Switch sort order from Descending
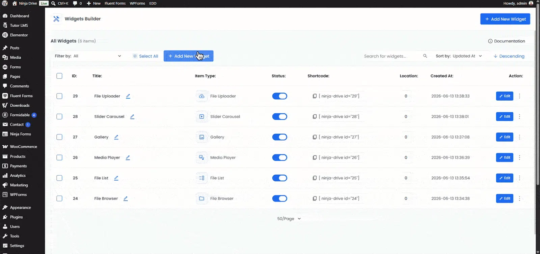This screenshot has width=540, height=254. (x=509, y=56)
